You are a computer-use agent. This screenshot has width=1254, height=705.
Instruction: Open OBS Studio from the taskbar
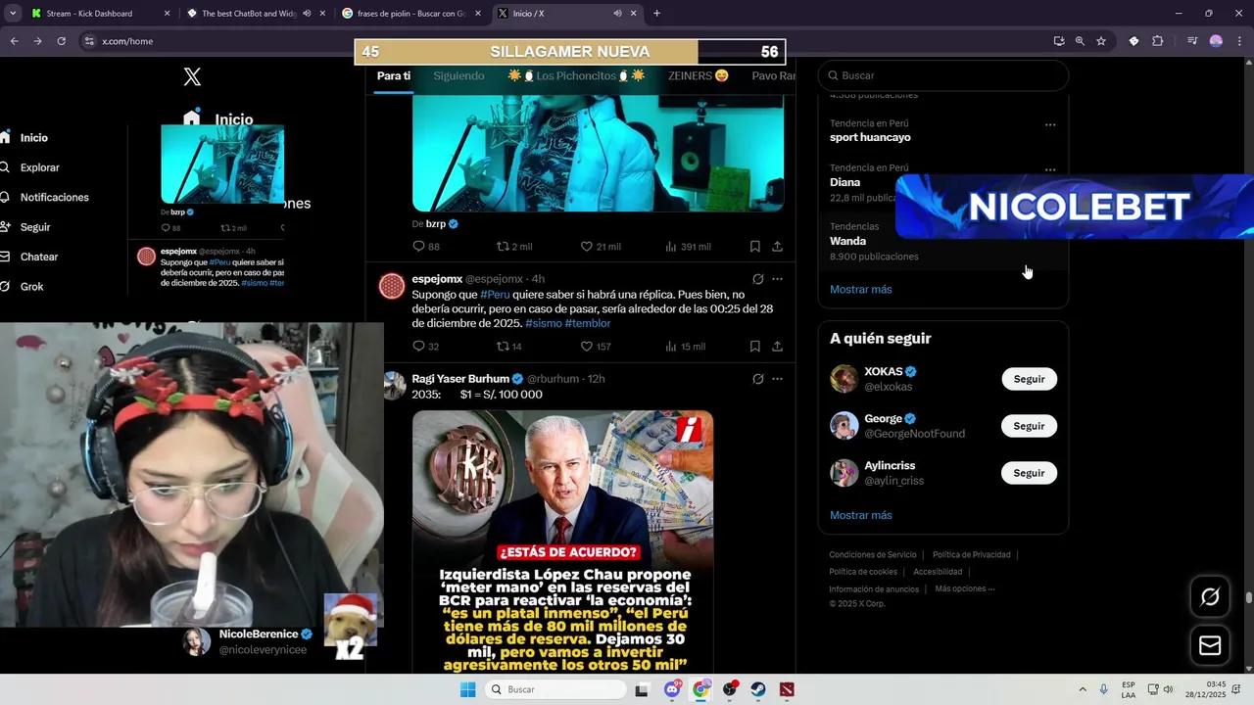pos(730,689)
